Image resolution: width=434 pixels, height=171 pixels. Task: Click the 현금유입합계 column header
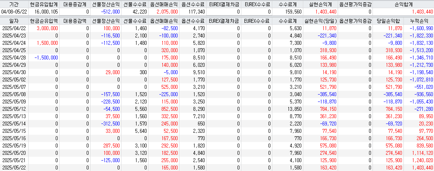[x=44, y=4]
